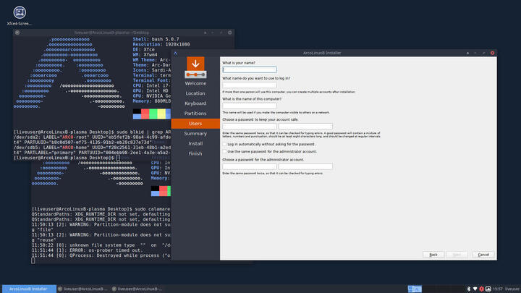Close the ArcoLinuxB Installer window
The height and width of the screenshot is (293, 521).
(493, 53)
